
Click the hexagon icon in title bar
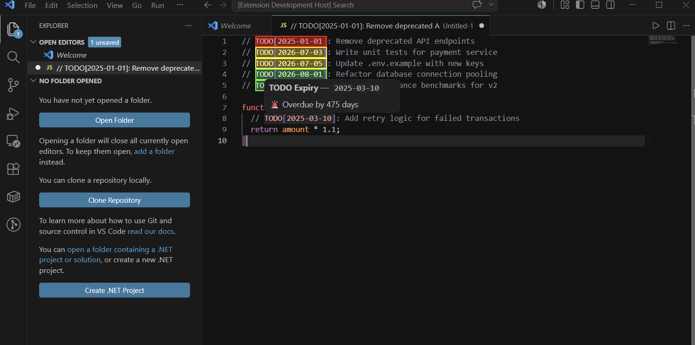pos(541,5)
